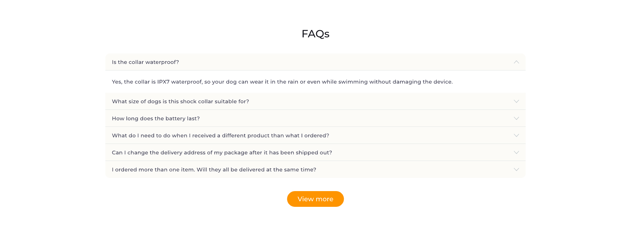Click chevron beside battery life question
The image size is (631, 236).
(x=516, y=118)
